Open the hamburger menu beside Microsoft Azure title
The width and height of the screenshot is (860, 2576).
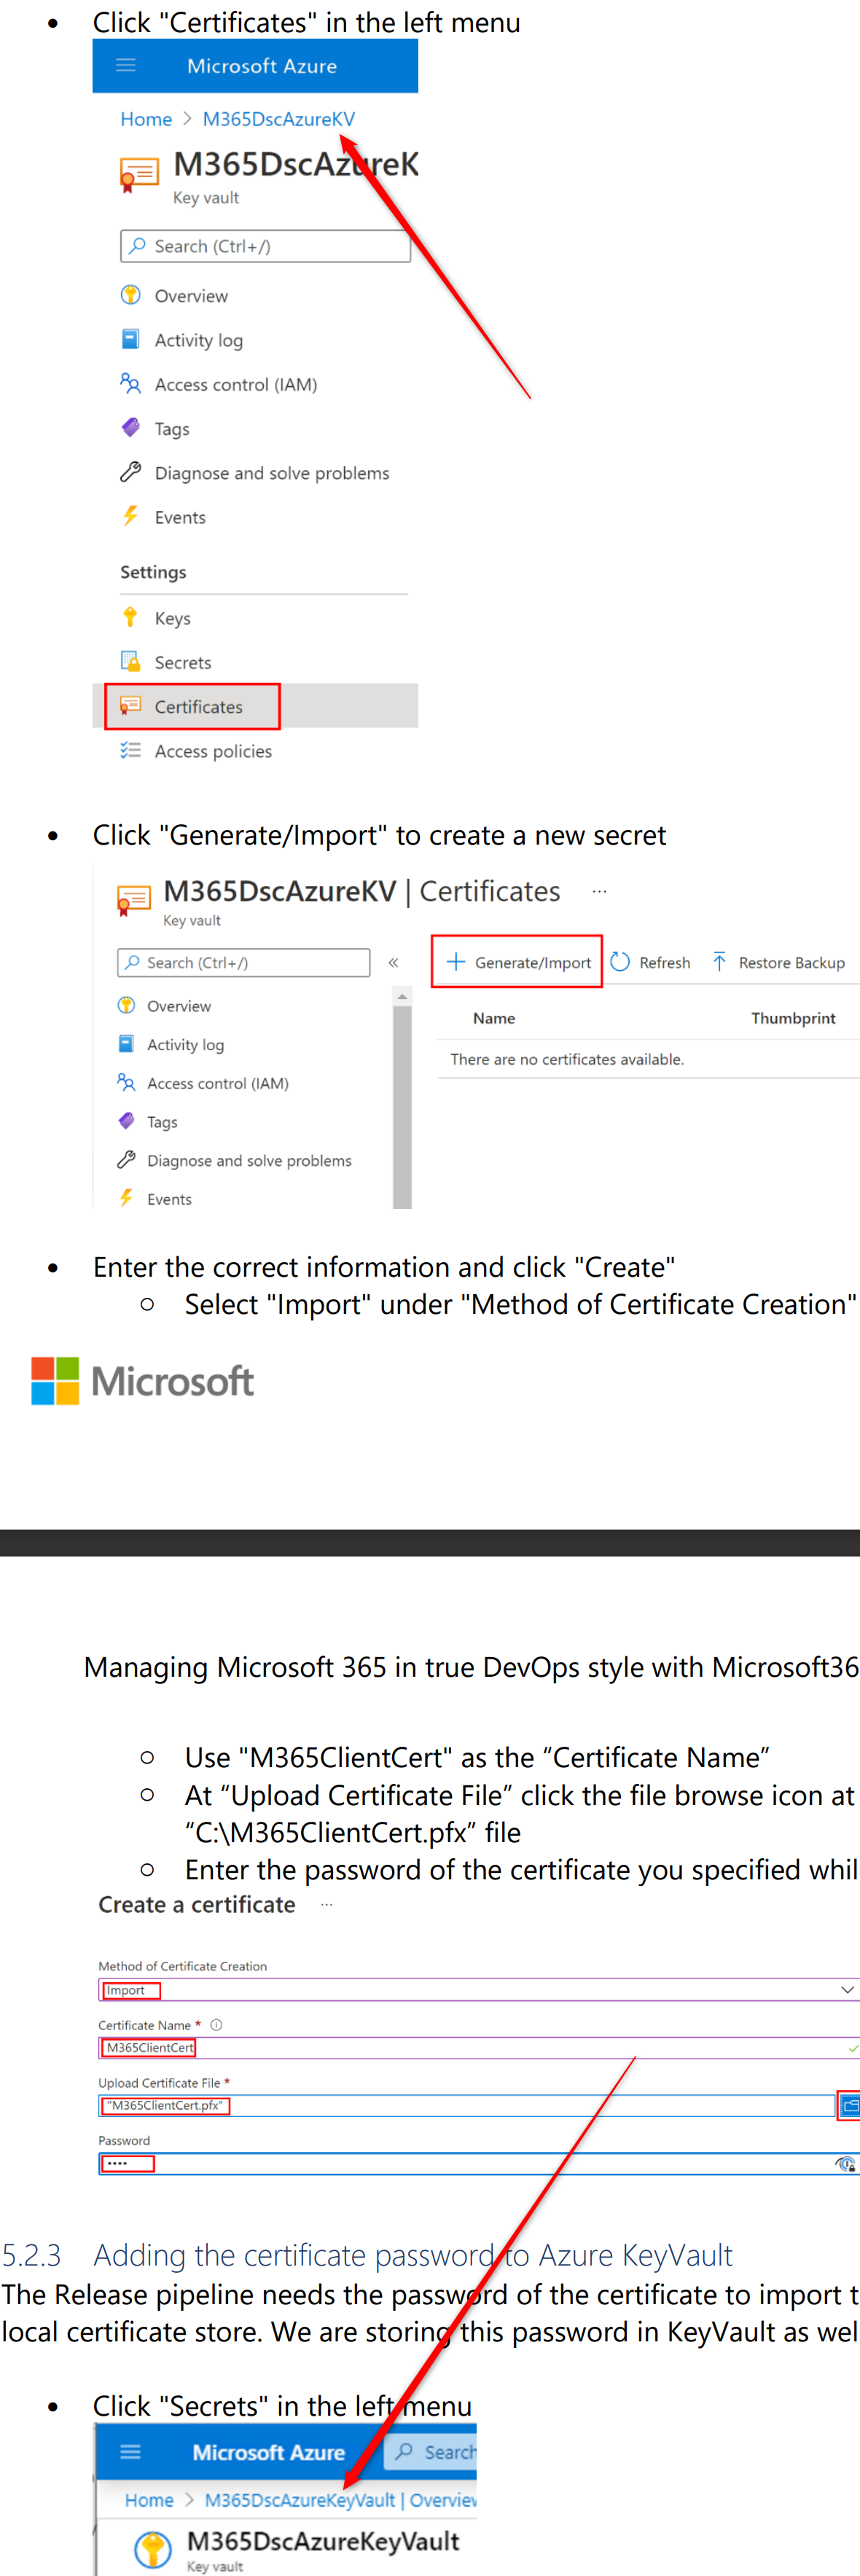[x=126, y=66]
